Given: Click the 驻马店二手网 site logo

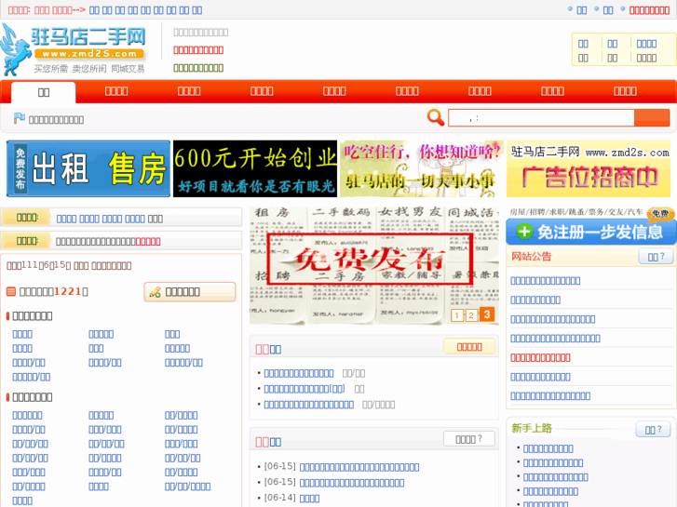Looking at the screenshot, I should point(74,49).
